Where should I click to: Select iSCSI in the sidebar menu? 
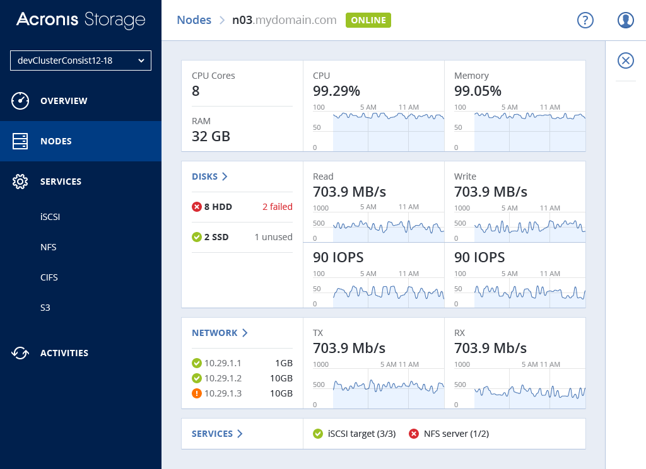(50, 217)
